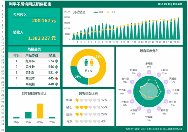Click the green up arrow beside 红内裤 sales
The height and width of the screenshot is (132, 188).
pos(57,61)
